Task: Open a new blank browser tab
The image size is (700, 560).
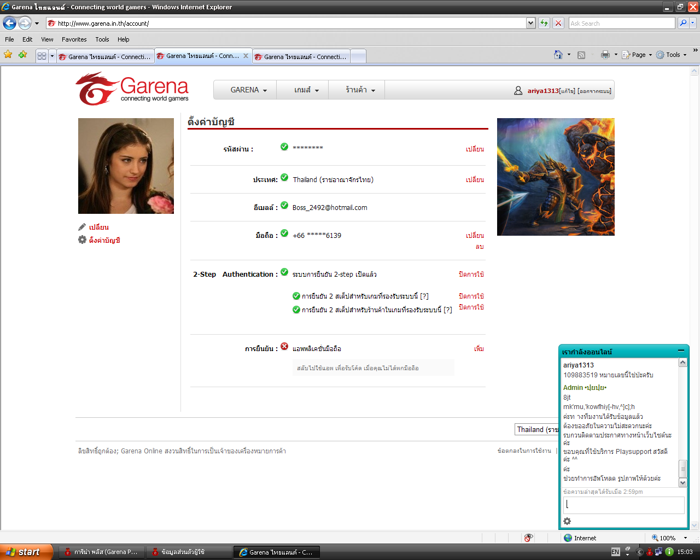Action: tap(358, 56)
